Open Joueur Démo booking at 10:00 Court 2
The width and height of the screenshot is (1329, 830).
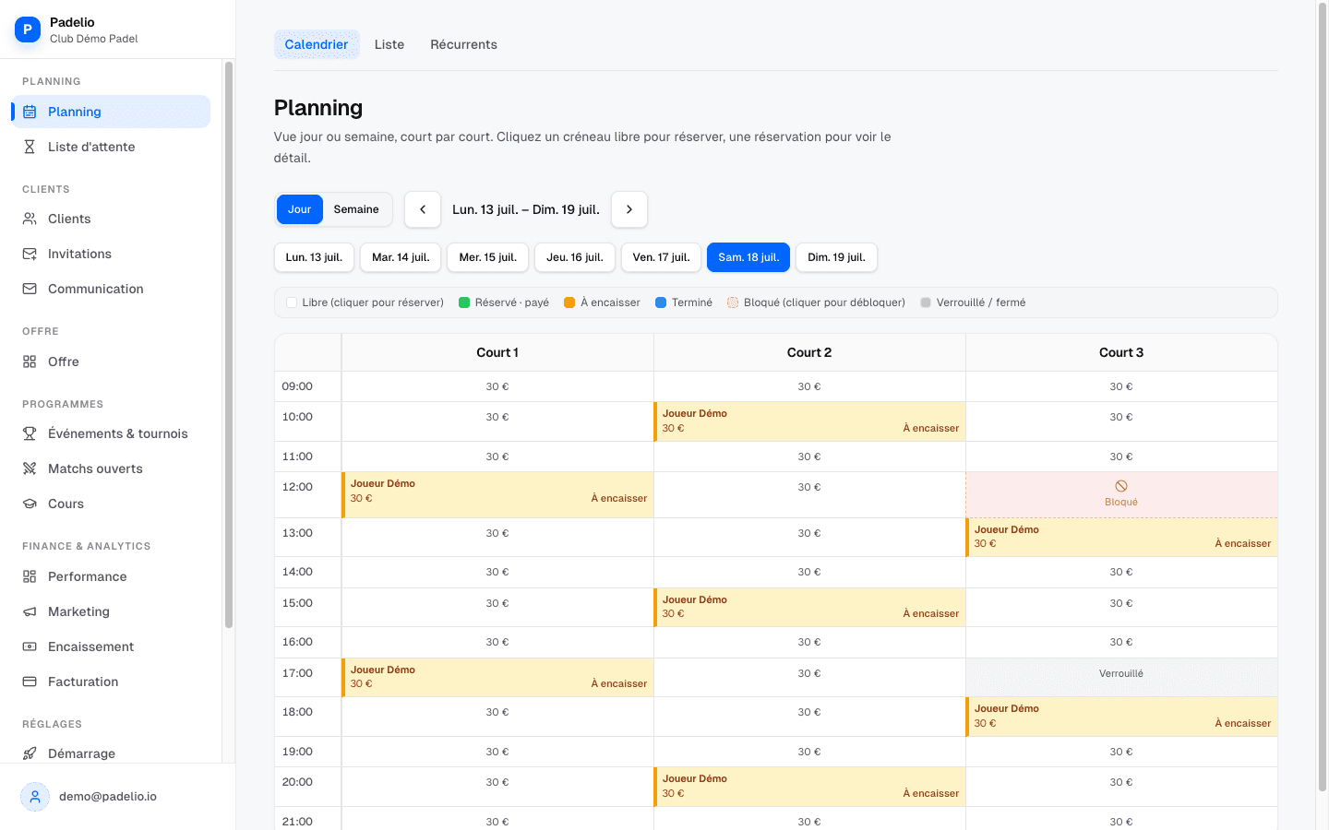click(x=809, y=421)
